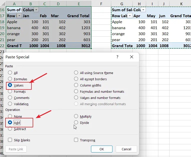The height and width of the screenshot is (157, 191).
Task: Enable the Skip blanks checkbox
Action: coord(10,140)
